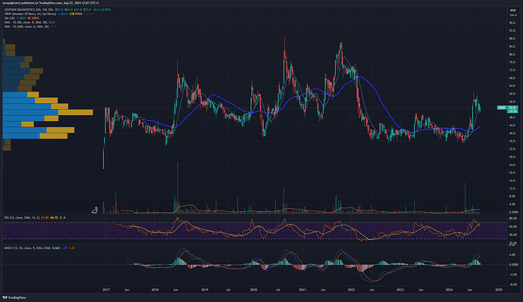Click the MACD indicator legend
This screenshot has height=302, width=523.
39,248
